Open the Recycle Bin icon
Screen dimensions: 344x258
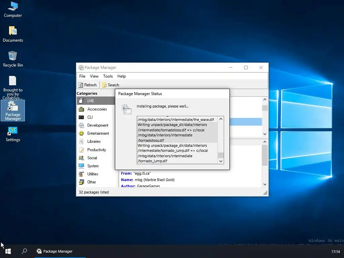coord(13,59)
